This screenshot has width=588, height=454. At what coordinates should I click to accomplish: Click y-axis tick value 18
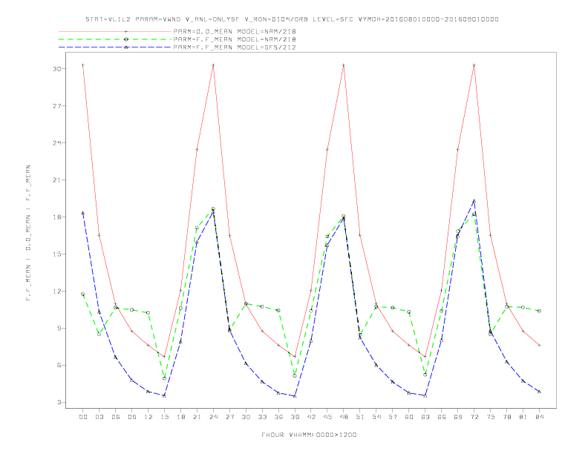tap(57, 217)
